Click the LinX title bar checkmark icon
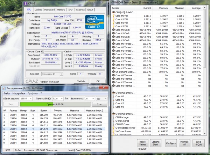Viewport: 210px width, 155px height. pos(4,88)
